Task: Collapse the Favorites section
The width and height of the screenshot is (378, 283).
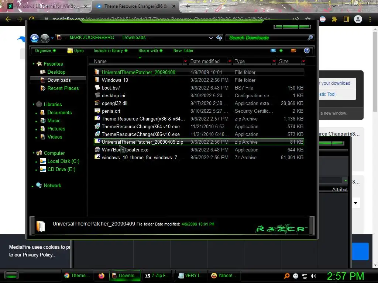Action: 34,64
